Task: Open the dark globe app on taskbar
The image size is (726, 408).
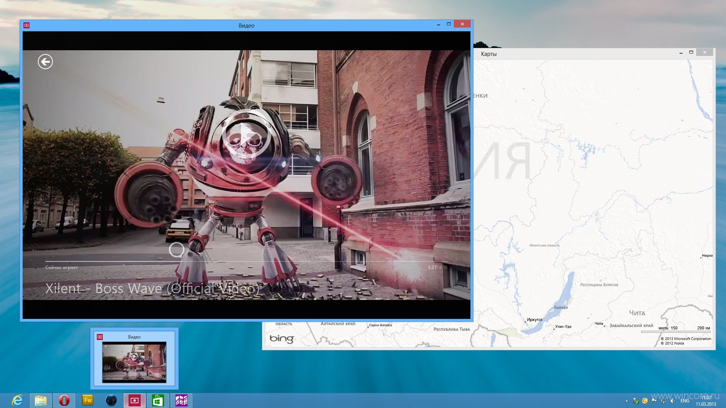Action: click(111, 400)
